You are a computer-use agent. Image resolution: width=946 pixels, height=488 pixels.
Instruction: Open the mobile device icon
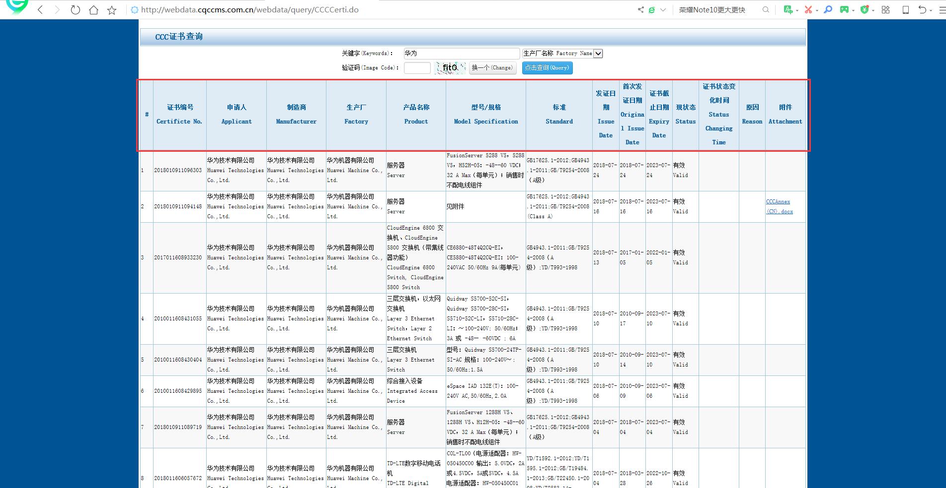pyautogui.click(x=906, y=10)
